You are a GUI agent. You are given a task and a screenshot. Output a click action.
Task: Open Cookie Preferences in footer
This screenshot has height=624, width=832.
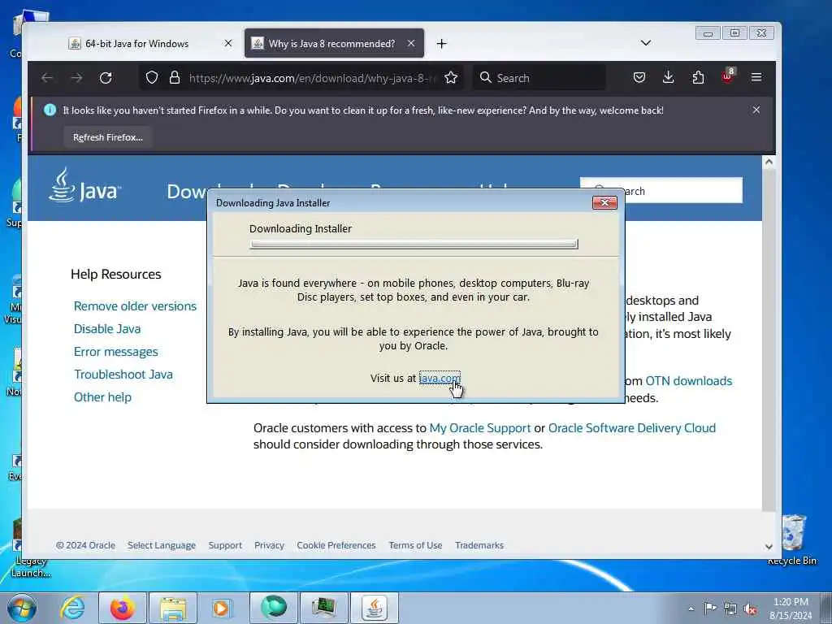pos(336,545)
